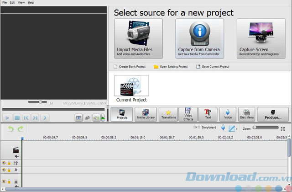The height and width of the screenshot is (192, 292).
Task: Open dropdown arrow beside pencil icon
Action: pyautogui.click(x=237, y=129)
